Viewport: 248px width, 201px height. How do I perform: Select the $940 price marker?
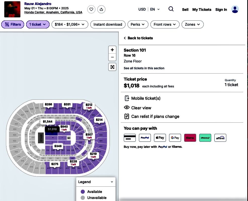point(64,128)
